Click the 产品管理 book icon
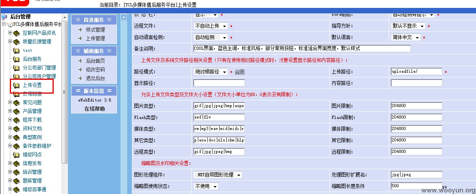Image resolution: width=476 pixels, height=194 pixels. [16, 111]
